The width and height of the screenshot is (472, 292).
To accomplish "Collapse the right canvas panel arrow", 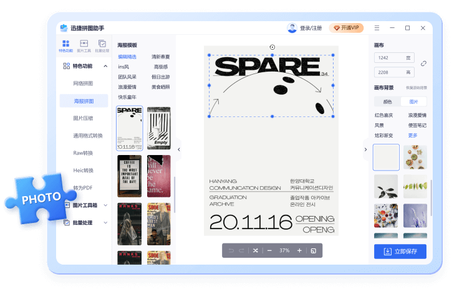I will [366, 149].
